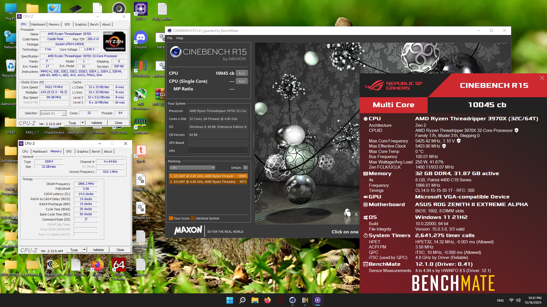Open the network Wi-Fi tray icon

coord(511,300)
